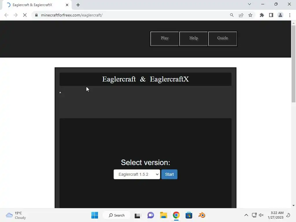Open the tab search chevron
Screen dimensions: 296x222
point(249,4)
